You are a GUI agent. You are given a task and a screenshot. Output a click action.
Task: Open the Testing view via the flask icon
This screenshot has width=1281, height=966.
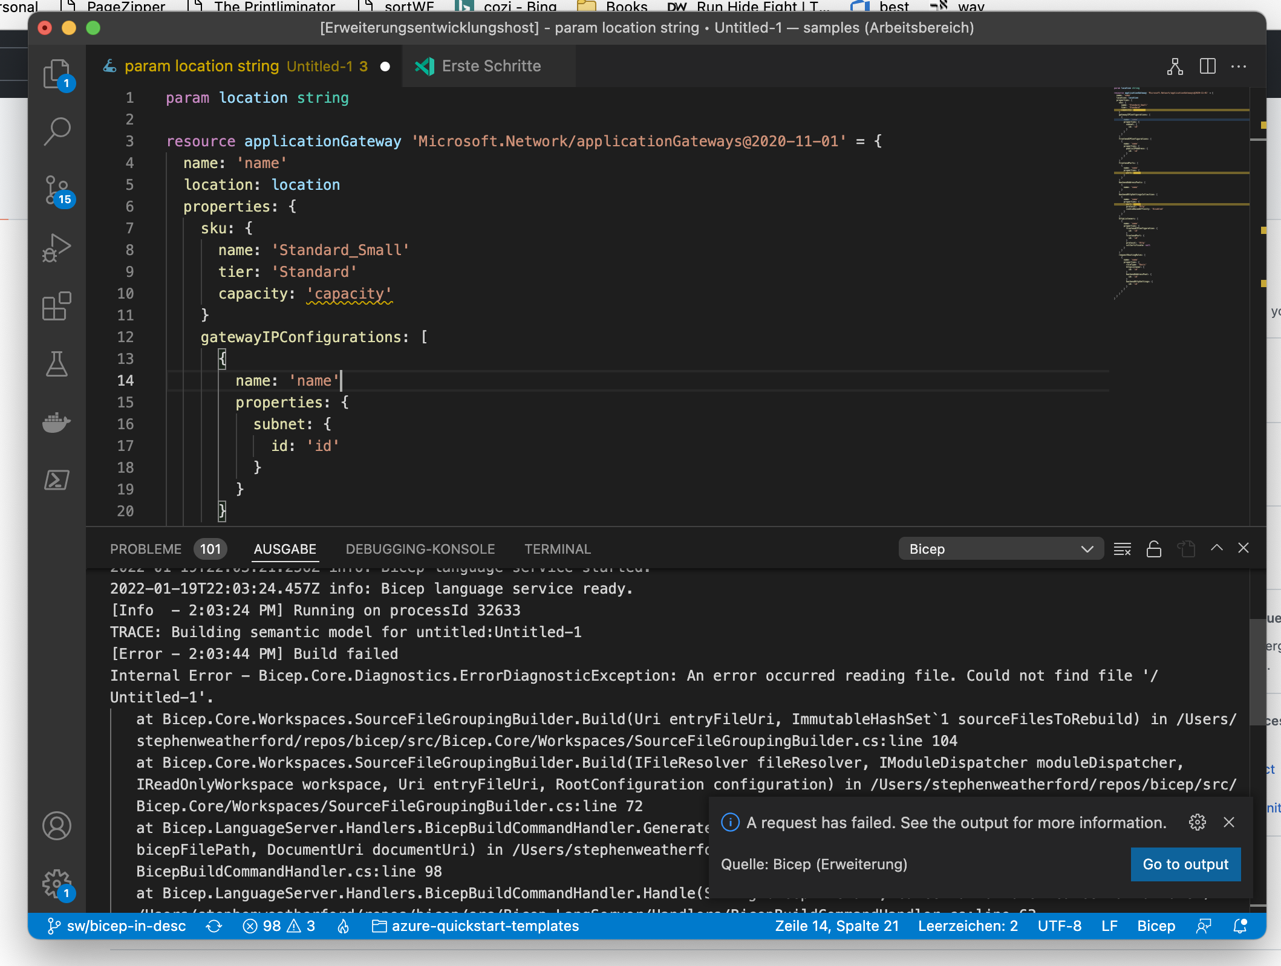[57, 363]
